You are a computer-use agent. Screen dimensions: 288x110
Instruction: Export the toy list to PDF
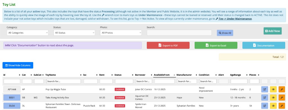168,45
